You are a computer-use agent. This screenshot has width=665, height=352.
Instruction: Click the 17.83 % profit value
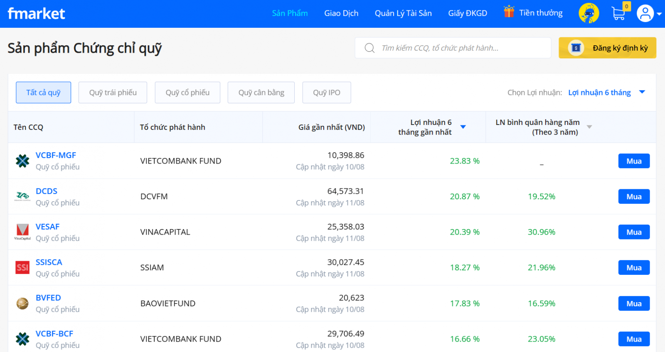click(x=465, y=303)
